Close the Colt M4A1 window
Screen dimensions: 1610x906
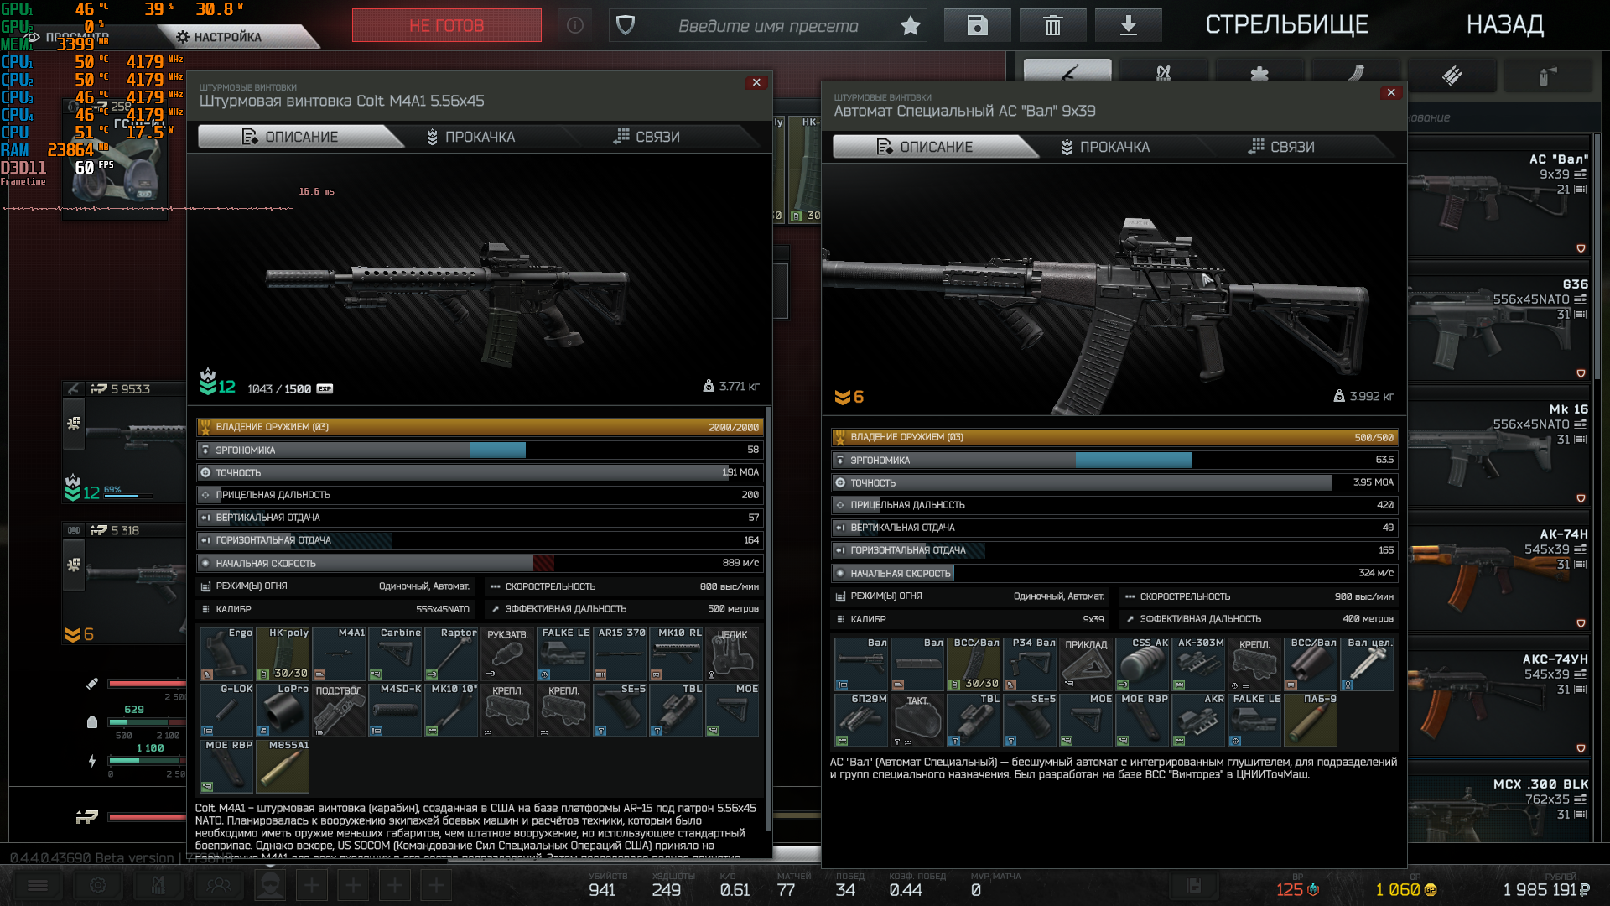756,82
